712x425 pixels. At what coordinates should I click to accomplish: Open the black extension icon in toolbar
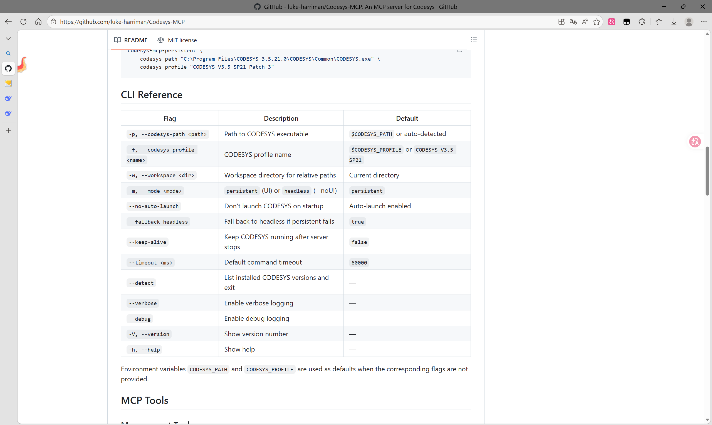click(x=626, y=22)
